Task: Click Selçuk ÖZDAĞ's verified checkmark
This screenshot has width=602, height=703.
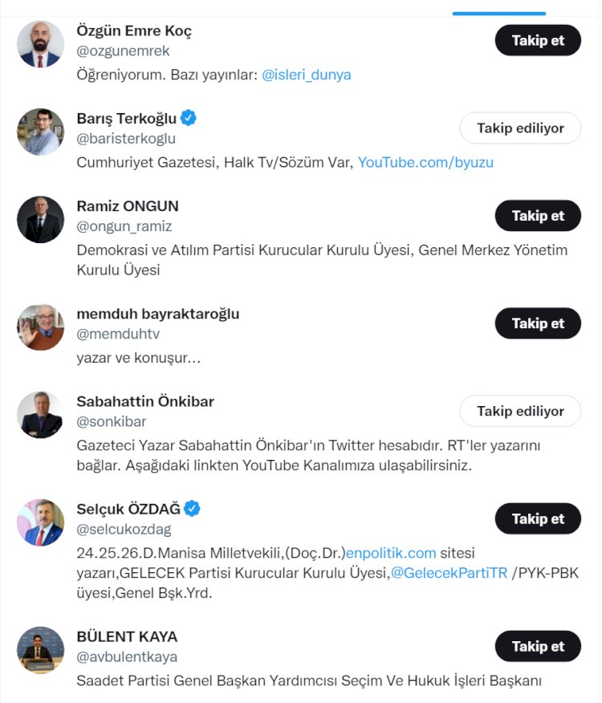Action: click(x=190, y=507)
